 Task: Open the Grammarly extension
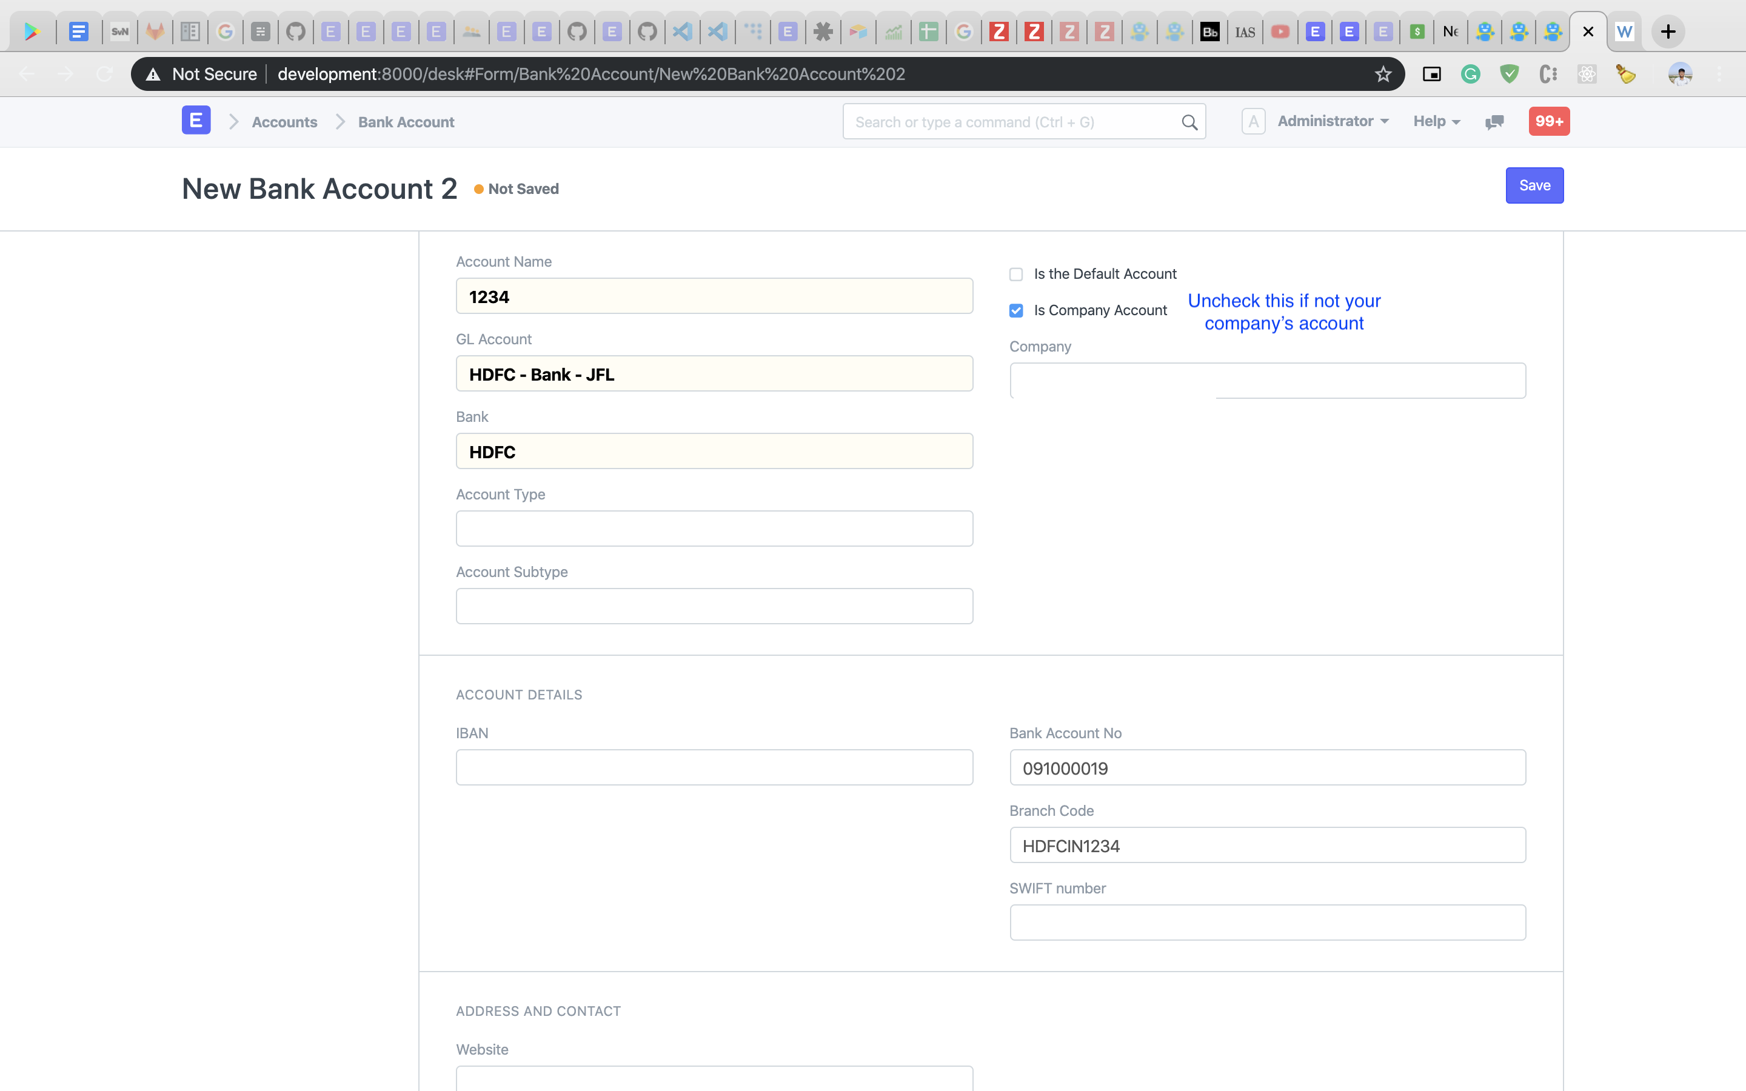pos(1470,73)
